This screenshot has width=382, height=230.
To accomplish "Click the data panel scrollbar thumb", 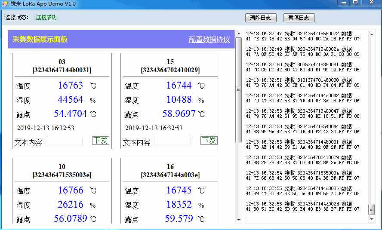I will pyautogui.click(x=239, y=89).
